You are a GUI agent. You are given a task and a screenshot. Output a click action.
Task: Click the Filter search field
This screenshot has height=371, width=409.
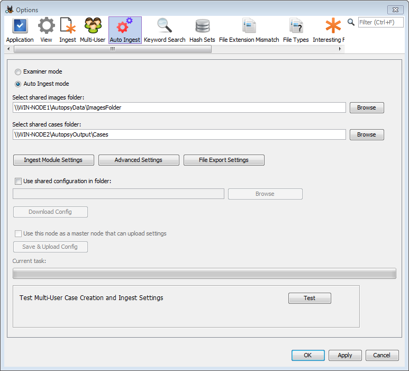tap(380, 22)
